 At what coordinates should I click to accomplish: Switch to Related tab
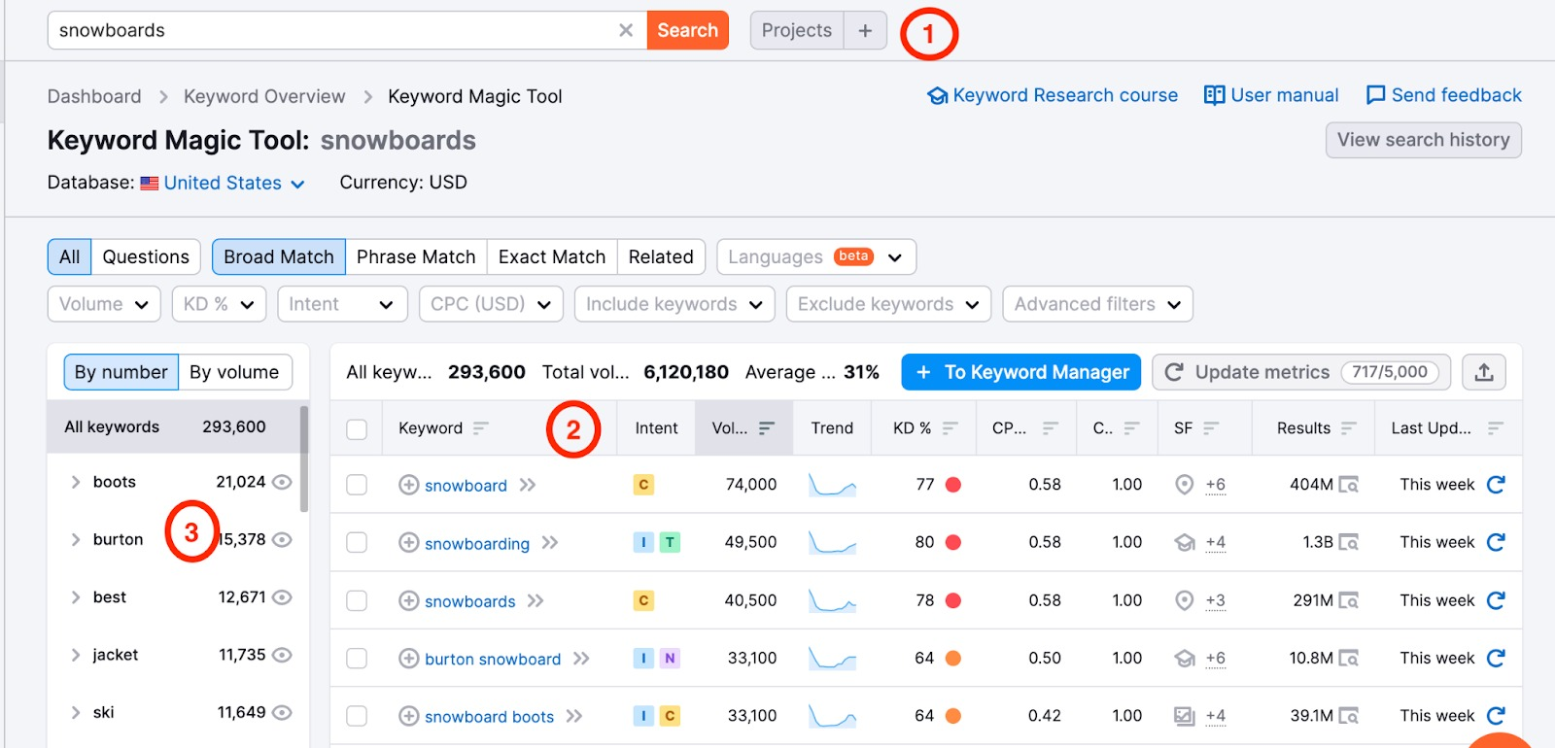[x=661, y=256]
